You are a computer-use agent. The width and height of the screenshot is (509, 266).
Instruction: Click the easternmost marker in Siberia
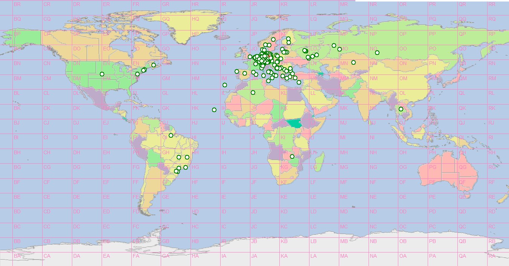click(377, 53)
